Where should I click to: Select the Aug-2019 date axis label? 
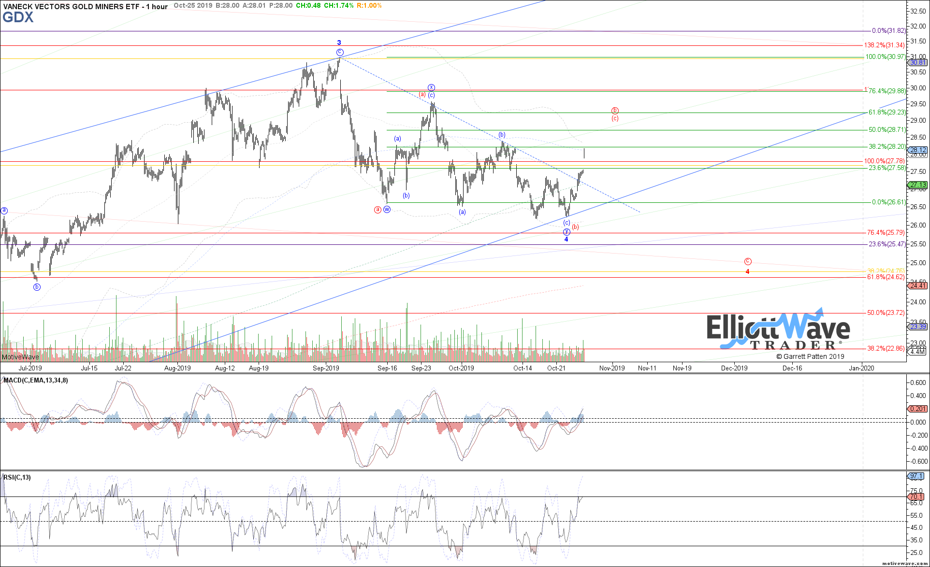coord(177,368)
